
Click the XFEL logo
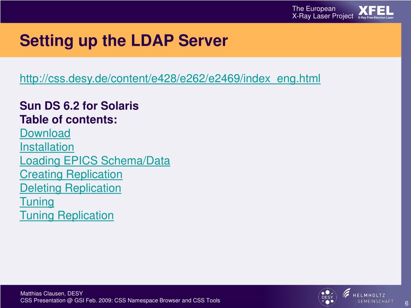pyautogui.click(x=376, y=12)
